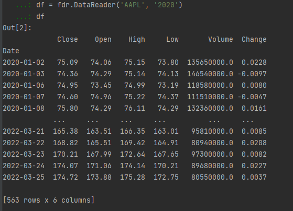Click the Volume value 95810000.0

[x=212, y=131]
